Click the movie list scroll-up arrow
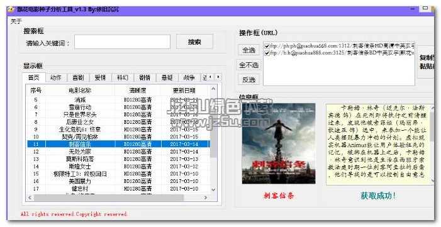This screenshot has width=441, height=227. coord(213,89)
